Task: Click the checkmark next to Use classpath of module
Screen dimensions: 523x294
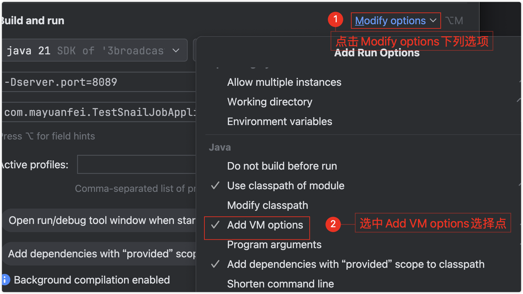Action: pyautogui.click(x=215, y=186)
